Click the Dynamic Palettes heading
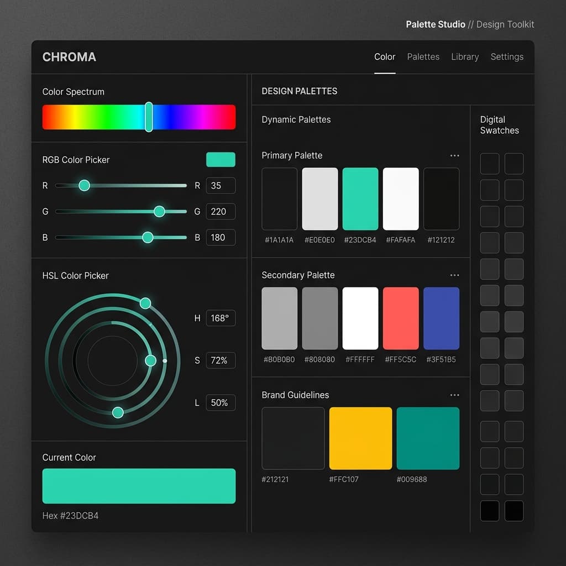 (x=296, y=119)
